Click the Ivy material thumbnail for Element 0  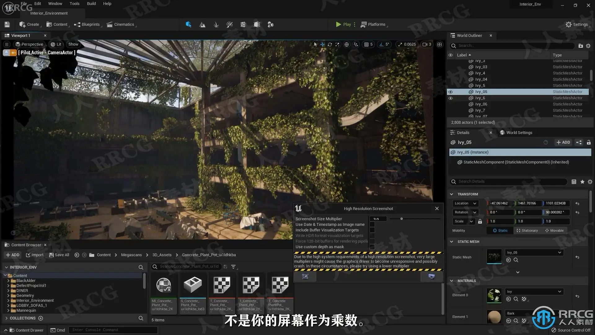point(494,296)
